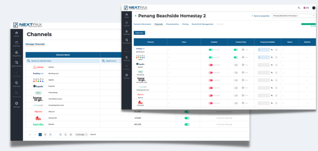The width and height of the screenshot is (318, 151).
Task: Click search magnifier icon in top bar
Action: pyautogui.click(x=299, y=8)
